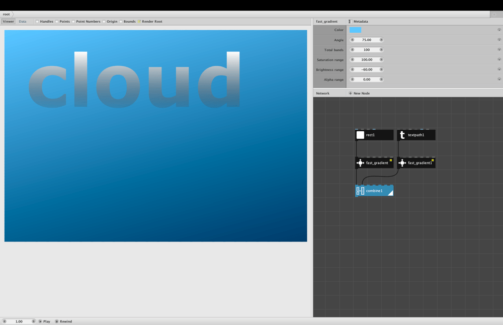Select the textpath1 node
The image size is (503, 325).
[x=416, y=135]
